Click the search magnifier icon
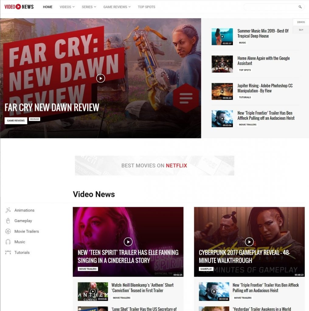309x311 pixels. click(x=300, y=7)
